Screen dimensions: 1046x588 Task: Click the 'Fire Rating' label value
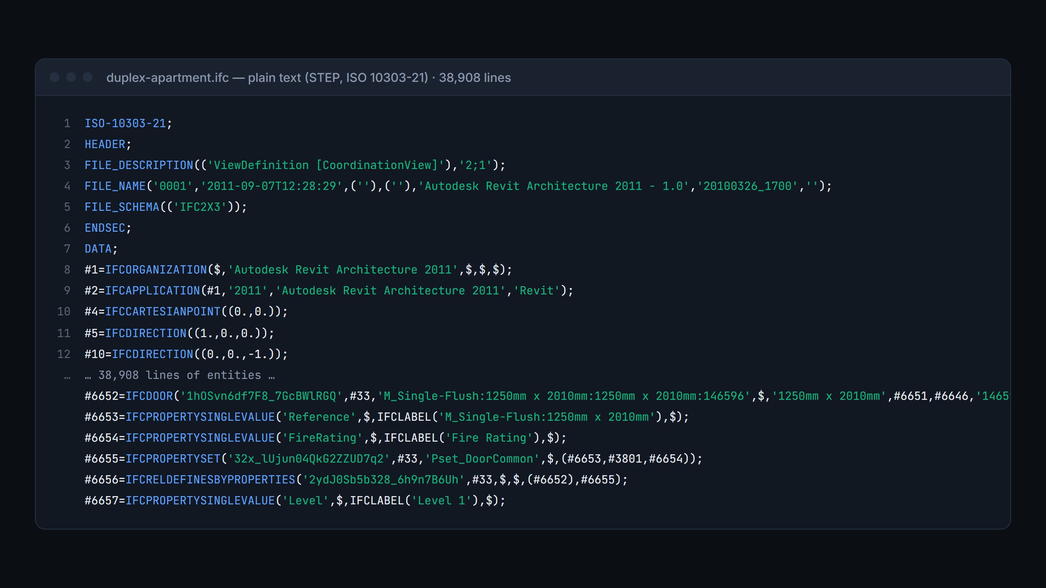(x=489, y=438)
